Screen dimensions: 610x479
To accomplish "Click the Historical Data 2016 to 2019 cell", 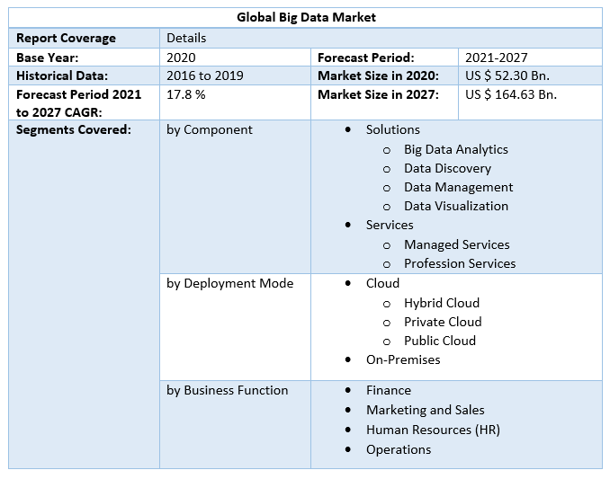I will [205, 75].
